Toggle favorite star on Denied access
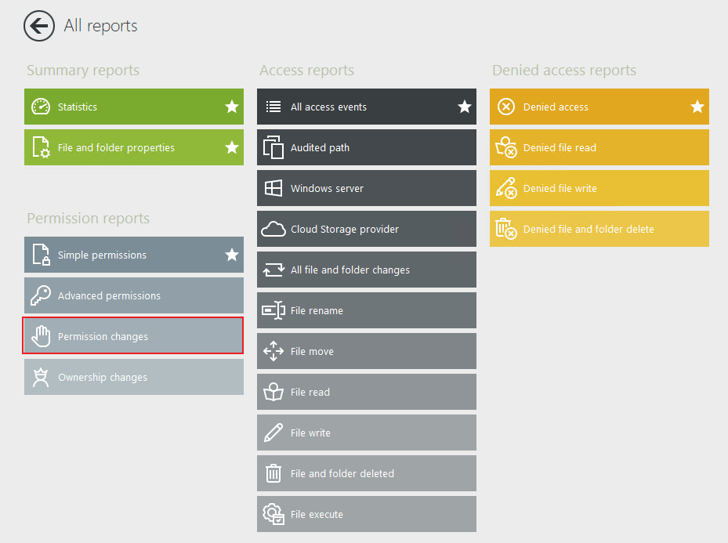The width and height of the screenshot is (728, 543). point(697,107)
